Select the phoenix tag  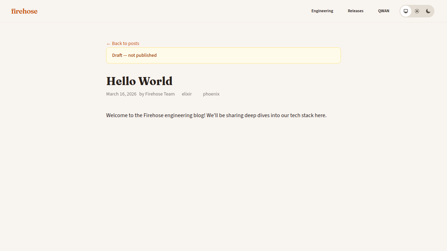(211, 94)
